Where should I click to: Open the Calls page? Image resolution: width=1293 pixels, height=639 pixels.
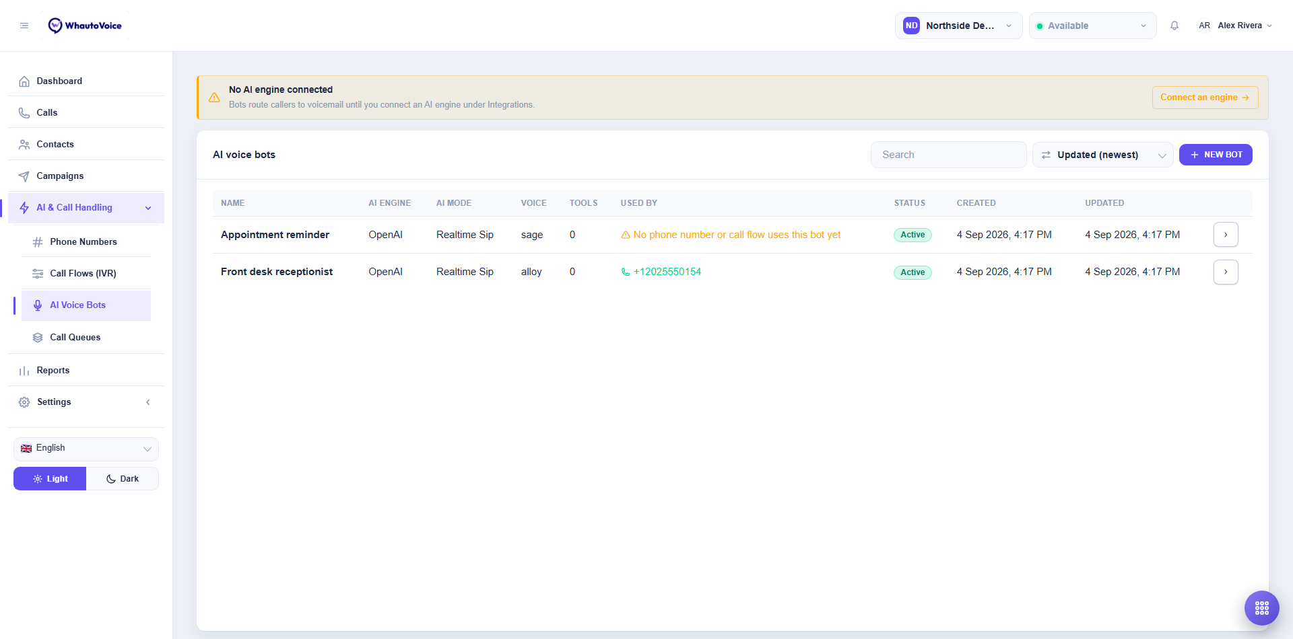click(x=86, y=112)
